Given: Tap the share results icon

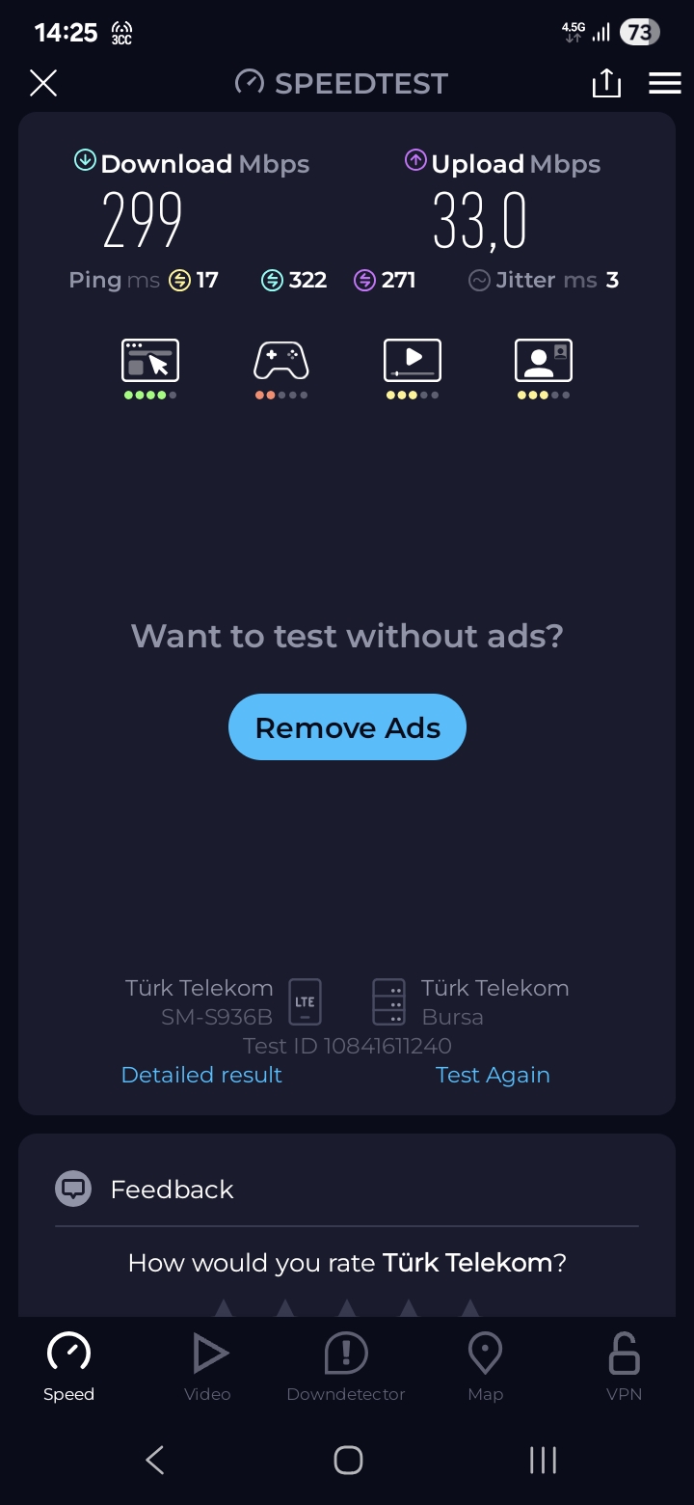Looking at the screenshot, I should pyautogui.click(x=606, y=83).
